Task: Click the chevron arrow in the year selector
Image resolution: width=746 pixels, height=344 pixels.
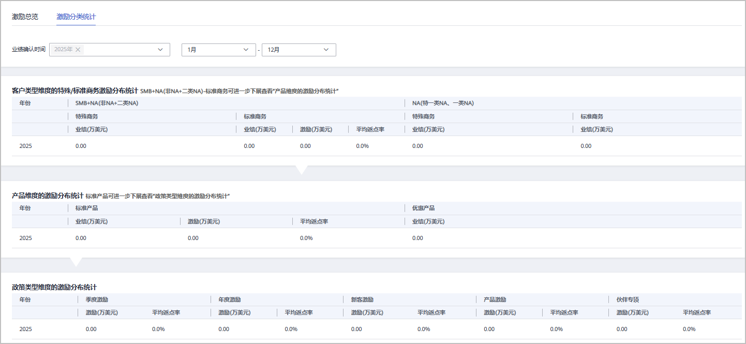Action: coord(160,50)
